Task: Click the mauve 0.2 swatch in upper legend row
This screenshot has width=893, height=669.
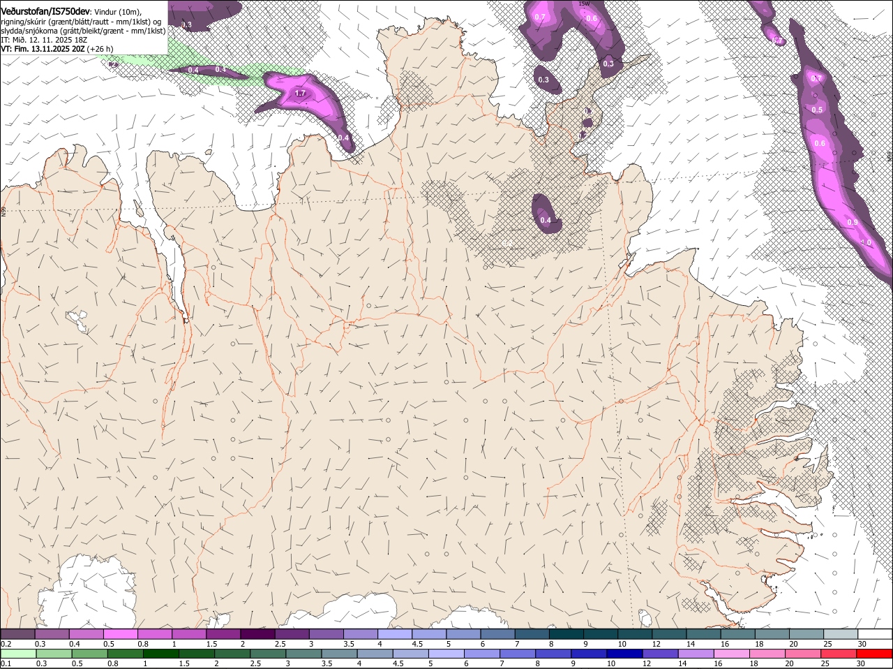Action: 17,633
